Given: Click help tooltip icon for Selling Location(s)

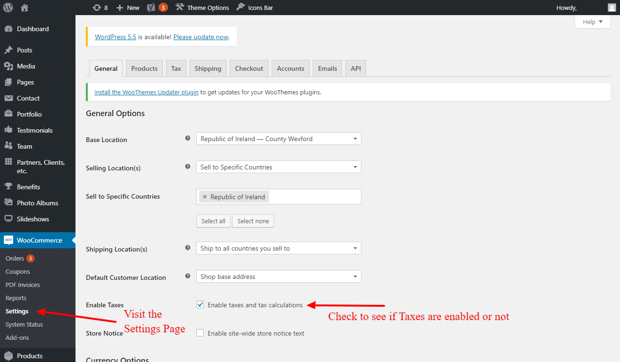Looking at the screenshot, I should coord(188,167).
